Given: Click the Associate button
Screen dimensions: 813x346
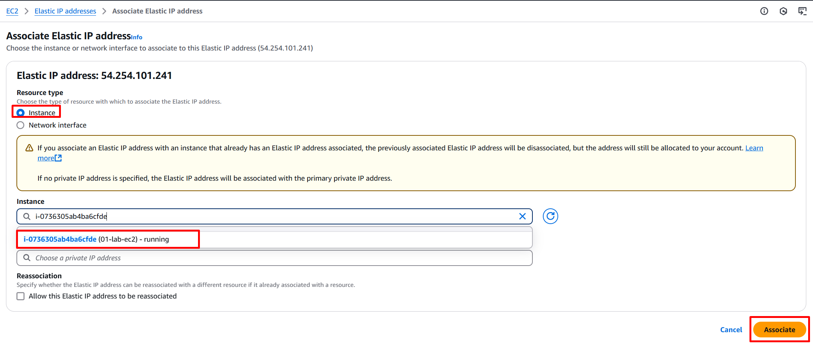Looking at the screenshot, I should tap(779, 330).
